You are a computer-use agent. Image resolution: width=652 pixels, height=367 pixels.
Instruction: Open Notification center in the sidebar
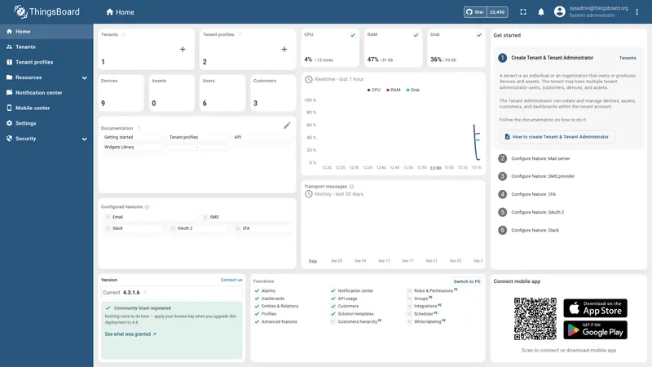pyautogui.click(x=46, y=92)
